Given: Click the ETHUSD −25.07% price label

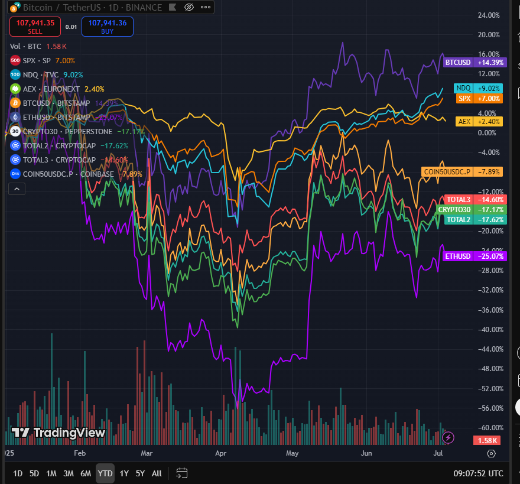Looking at the screenshot, I should coord(475,256).
